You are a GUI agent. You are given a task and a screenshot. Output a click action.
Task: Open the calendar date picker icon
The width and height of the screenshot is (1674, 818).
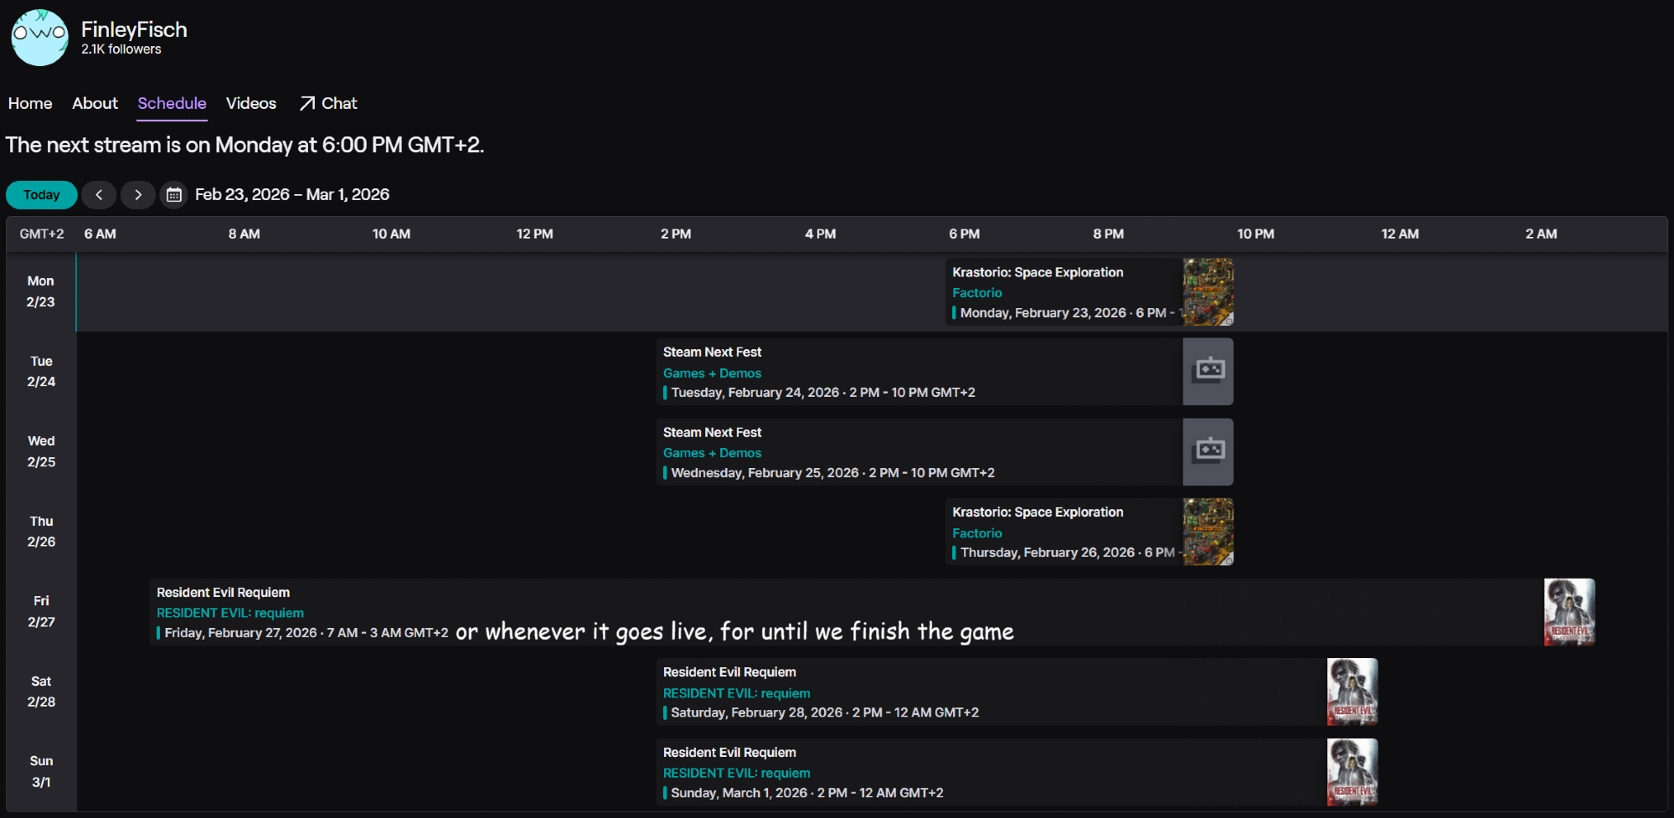pos(173,195)
